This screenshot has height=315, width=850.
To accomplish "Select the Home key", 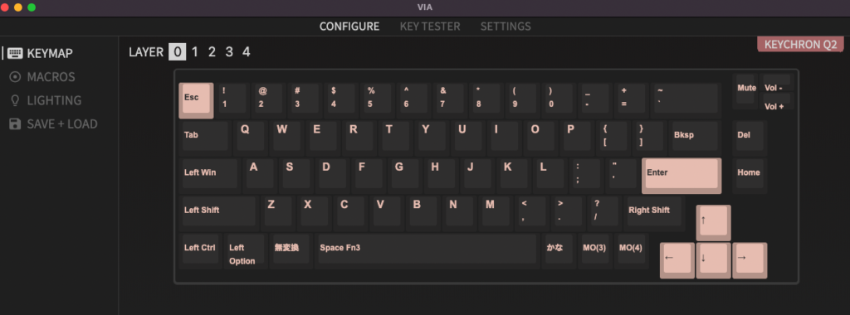I will pyautogui.click(x=750, y=175).
